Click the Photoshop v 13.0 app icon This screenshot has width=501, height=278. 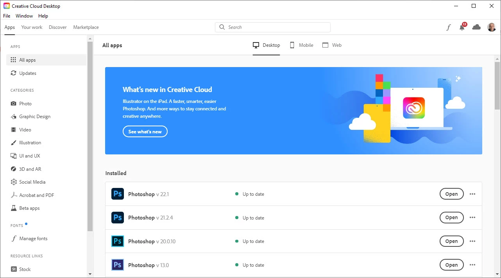[x=118, y=265]
